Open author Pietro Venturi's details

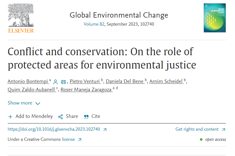85,81
